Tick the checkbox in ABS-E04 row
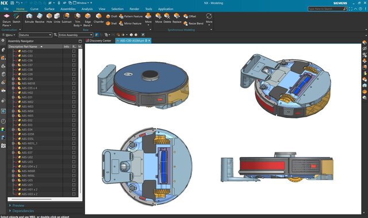Viewport: 368px width, 218px height. 74,129
